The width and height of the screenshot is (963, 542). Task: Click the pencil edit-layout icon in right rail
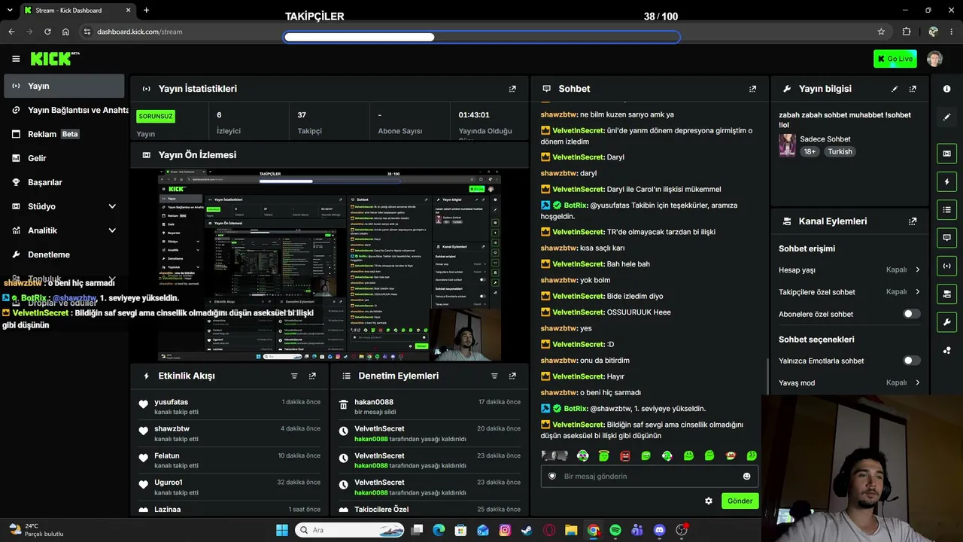click(x=946, y=117)
